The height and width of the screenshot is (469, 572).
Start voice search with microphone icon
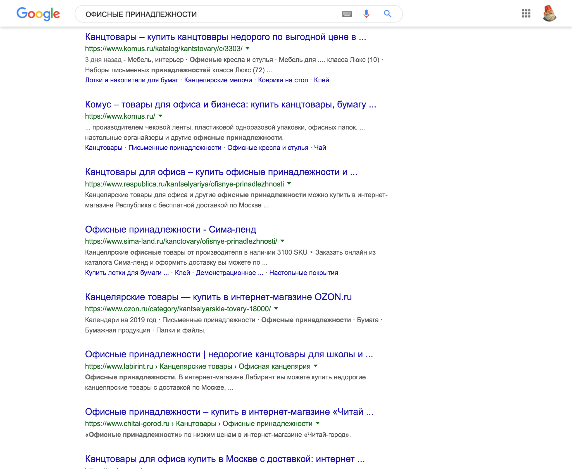366,14
